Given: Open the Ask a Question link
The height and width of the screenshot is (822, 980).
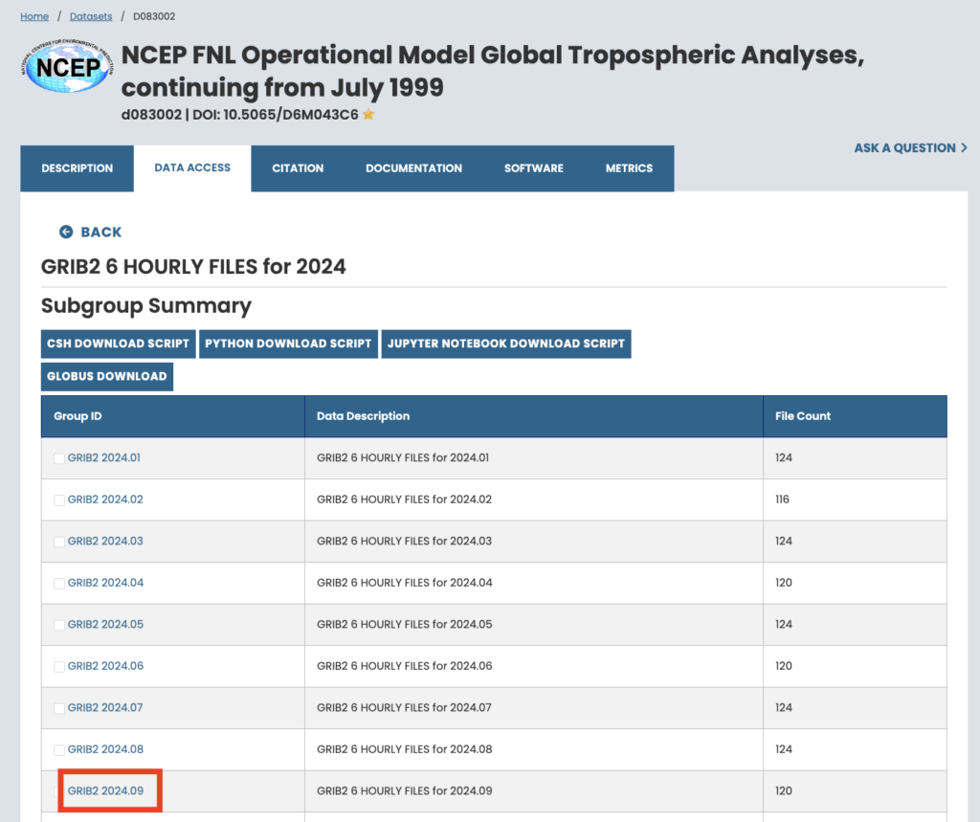Looking at the screenshot, I should click(x=911, y=147).
